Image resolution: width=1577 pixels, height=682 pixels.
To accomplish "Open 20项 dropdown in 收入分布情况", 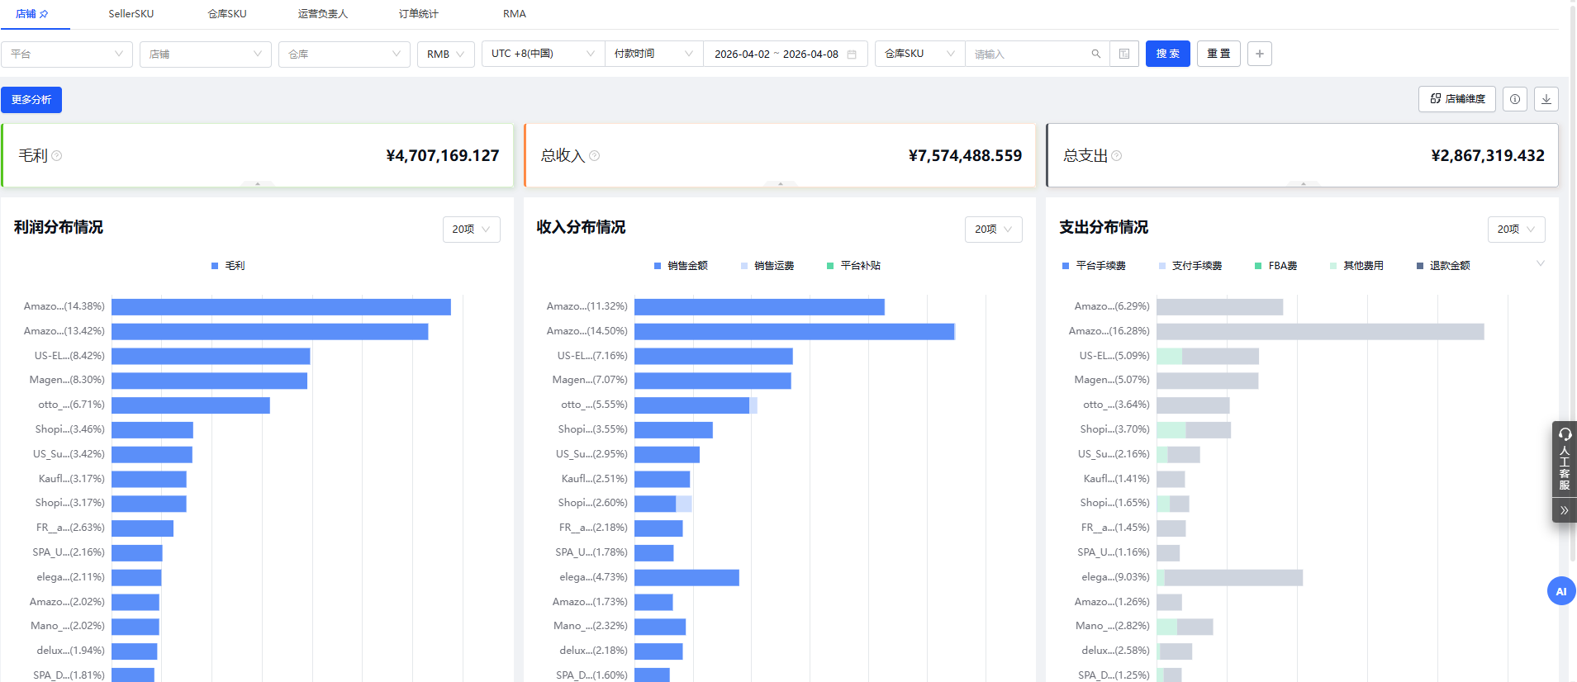I will coord(994,230).
